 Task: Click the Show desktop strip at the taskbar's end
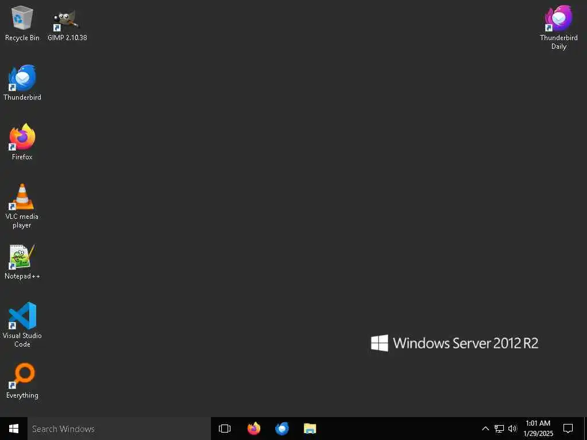585,429
